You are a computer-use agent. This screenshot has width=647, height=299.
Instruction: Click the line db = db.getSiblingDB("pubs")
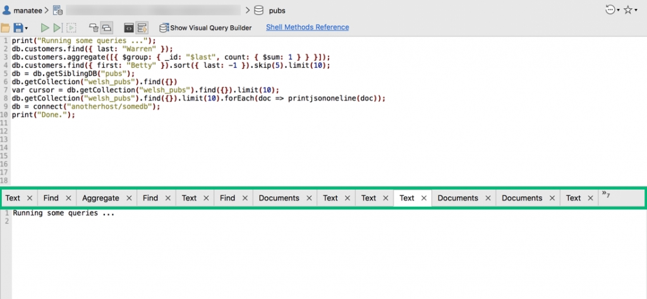coord(73,73)
